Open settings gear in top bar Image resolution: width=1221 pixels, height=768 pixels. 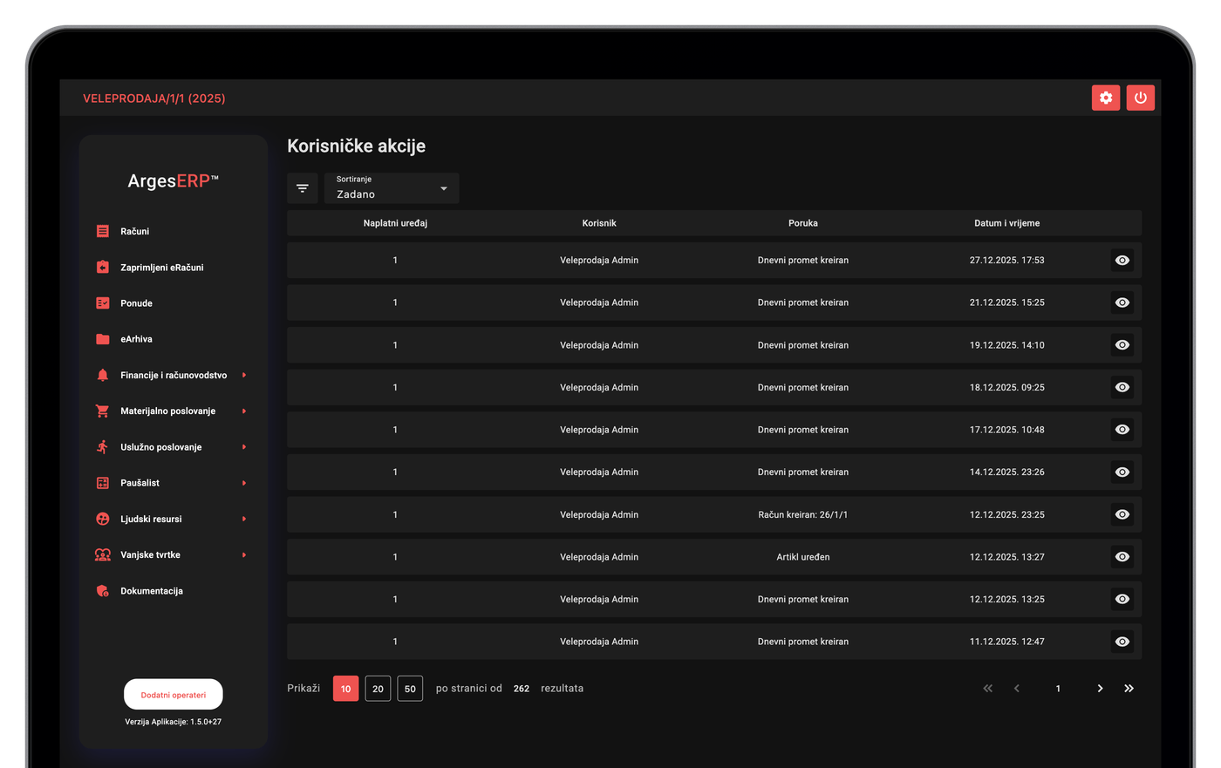pyautogui.click(x=1105, y=98)
